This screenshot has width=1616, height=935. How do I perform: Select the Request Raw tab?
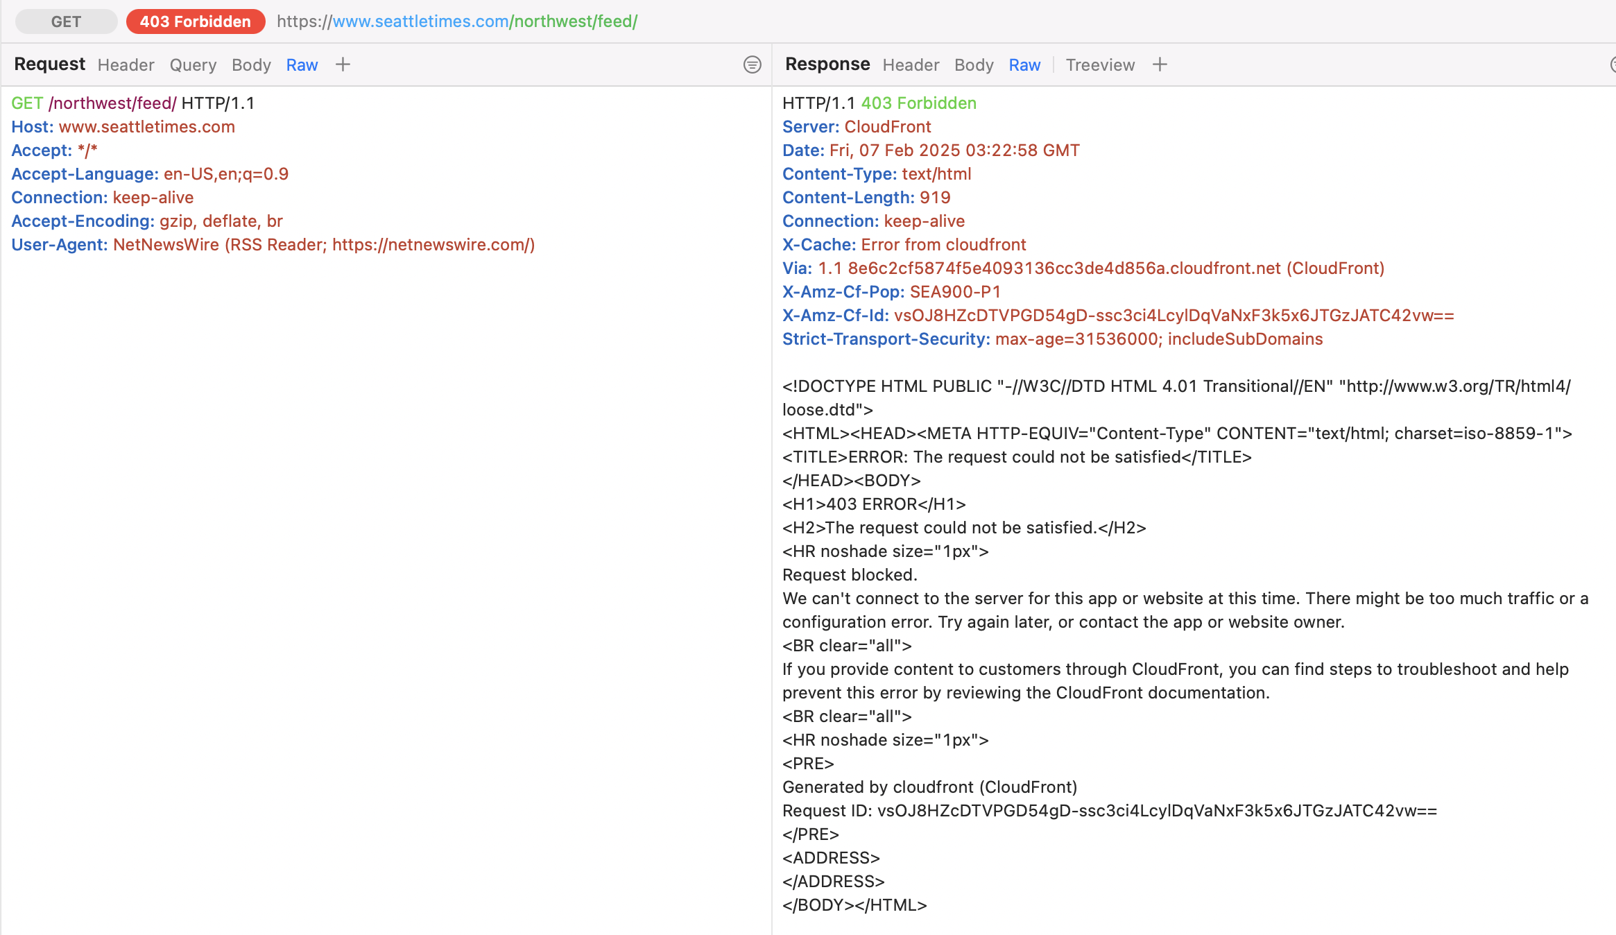click(x=302, y=65)
